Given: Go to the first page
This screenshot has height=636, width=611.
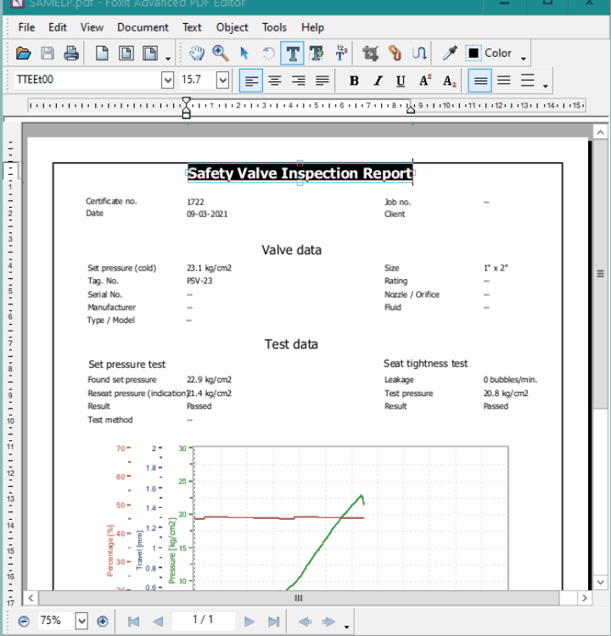Looking at the screenshot, I should pyautogui.click(x=133, y=621).
